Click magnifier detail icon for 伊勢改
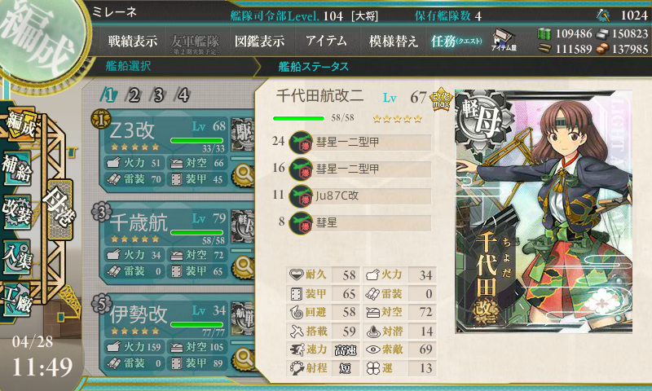The image size is (652, 391). 244,358
